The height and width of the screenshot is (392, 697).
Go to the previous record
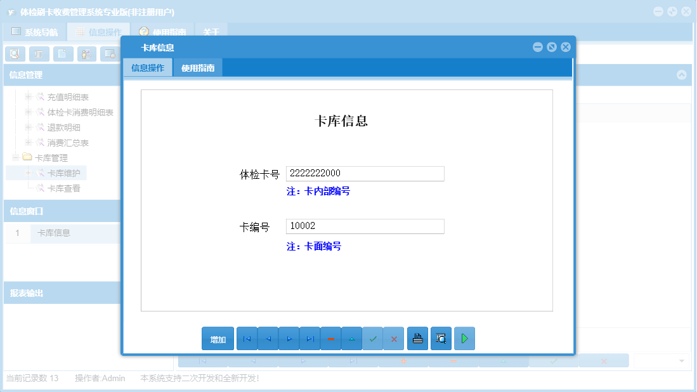pos(268,338)
